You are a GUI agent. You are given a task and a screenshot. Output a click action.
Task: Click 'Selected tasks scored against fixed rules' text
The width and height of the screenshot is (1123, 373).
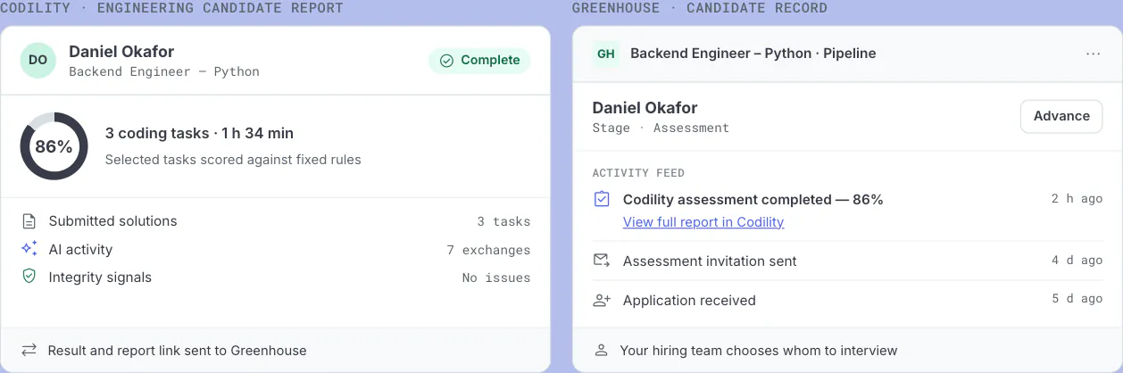pos(233,160)
